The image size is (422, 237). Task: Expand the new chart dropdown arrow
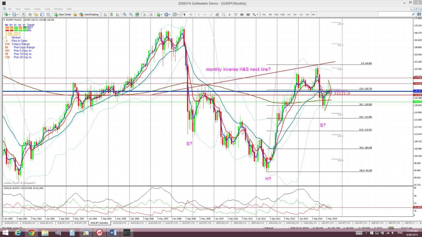pos(10,14)
